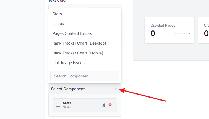The image size is (209, 119).
Task: Click the Search Component input field
Action: point(85,76)
